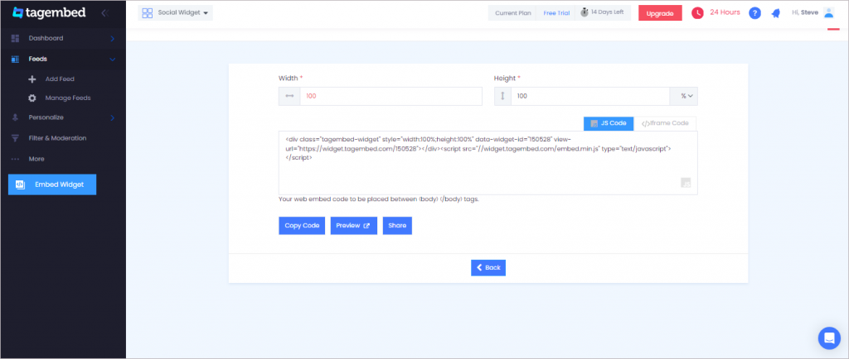Image resolution: width=849 pixels, height=359 pixels.
Task: Click the Manage Feeds gear icon
Action: (32, 98)
